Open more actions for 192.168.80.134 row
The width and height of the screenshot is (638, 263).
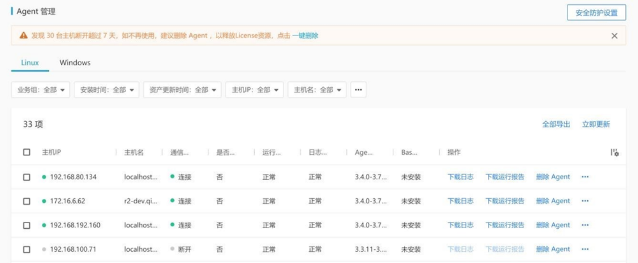(585, 177)
